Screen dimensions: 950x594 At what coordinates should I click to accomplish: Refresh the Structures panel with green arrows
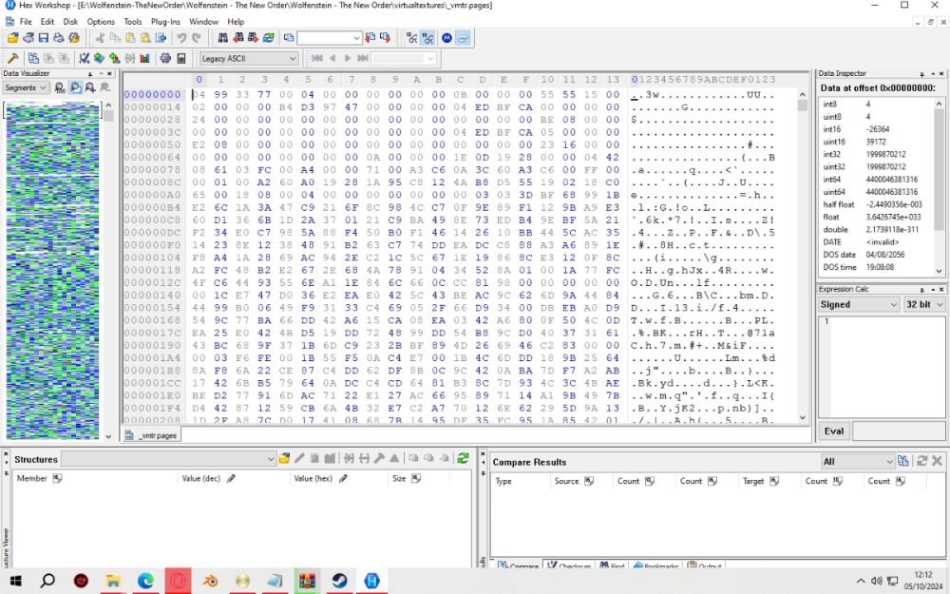[x=462, y=458]
